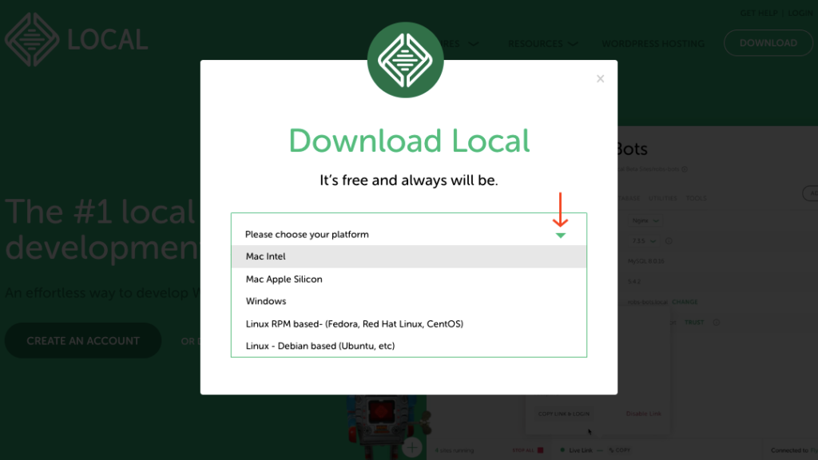
Task: Switch to the UTILITIES tab
Action: (x=664, y=197)
